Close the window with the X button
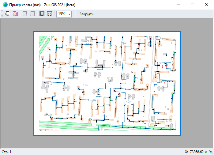 [x=207, y=5]
